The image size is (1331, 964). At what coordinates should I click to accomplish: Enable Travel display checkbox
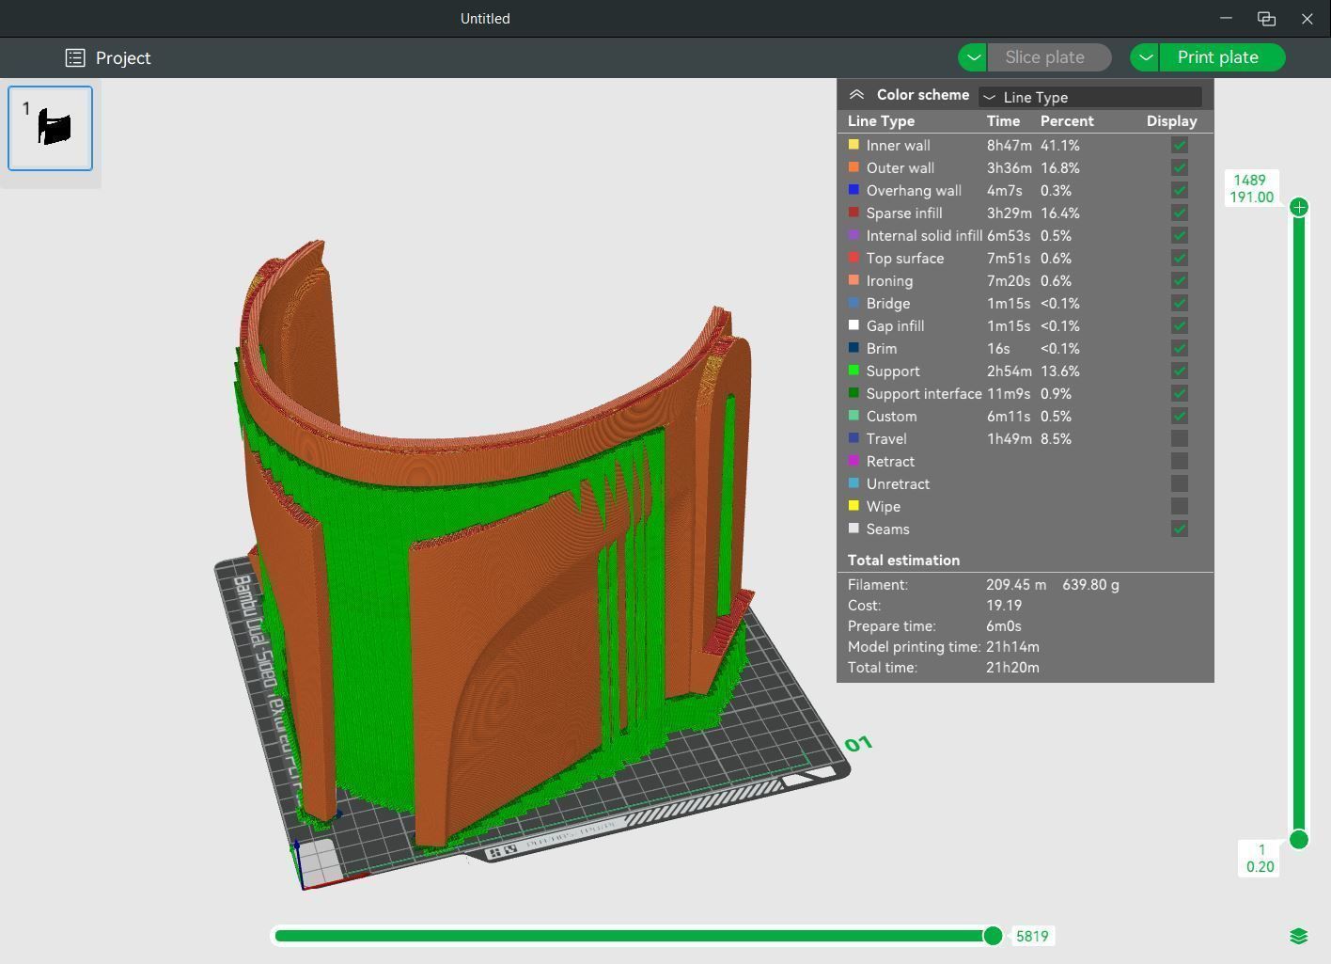point(1180,438)
